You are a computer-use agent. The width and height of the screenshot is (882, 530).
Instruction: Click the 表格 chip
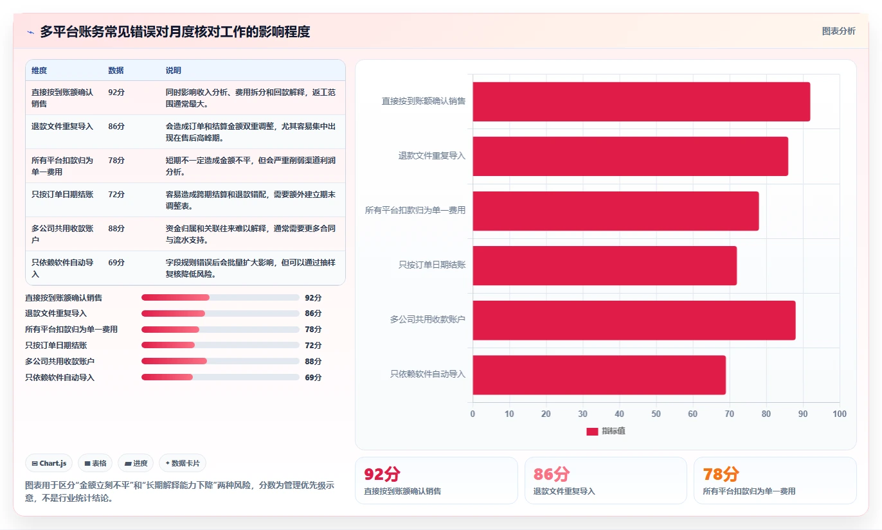tap(95, 463)
